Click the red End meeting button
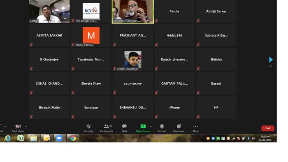Screen dimensions: 288x162 click(x=267, y=128)
